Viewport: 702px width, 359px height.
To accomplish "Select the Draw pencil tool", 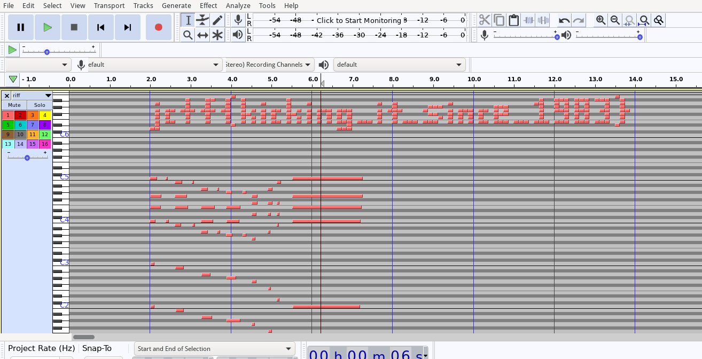I will click(217, 20).
